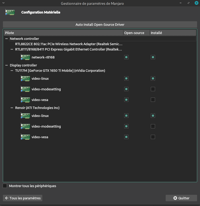Collapse the Network controller tree group
The image size is (200, 206).
coord(7,39)
